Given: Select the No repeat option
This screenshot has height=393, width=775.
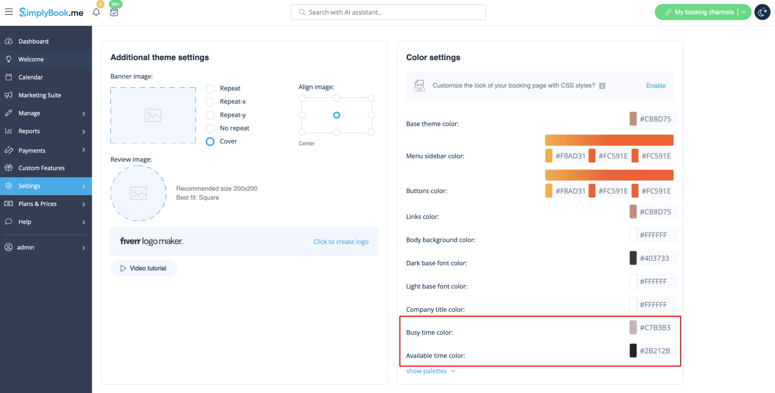Looking at the screenshot, I should click(210, 128).
